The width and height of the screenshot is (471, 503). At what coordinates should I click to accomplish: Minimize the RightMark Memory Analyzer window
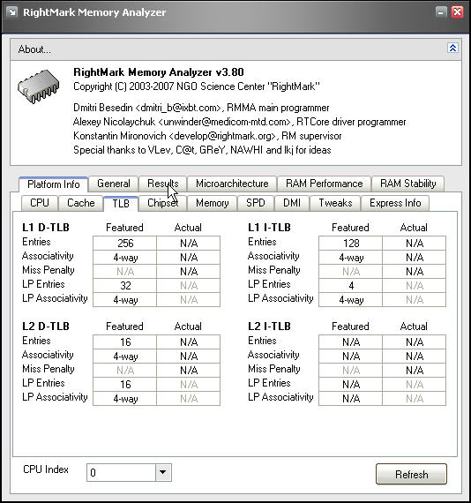click(x=441, y=12)
